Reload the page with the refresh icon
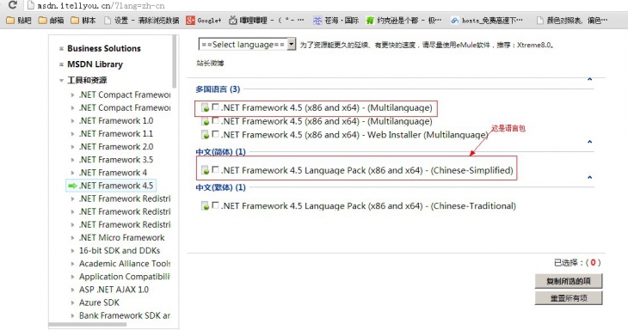This screenshot has width=628, height=336. click(12, 5)
